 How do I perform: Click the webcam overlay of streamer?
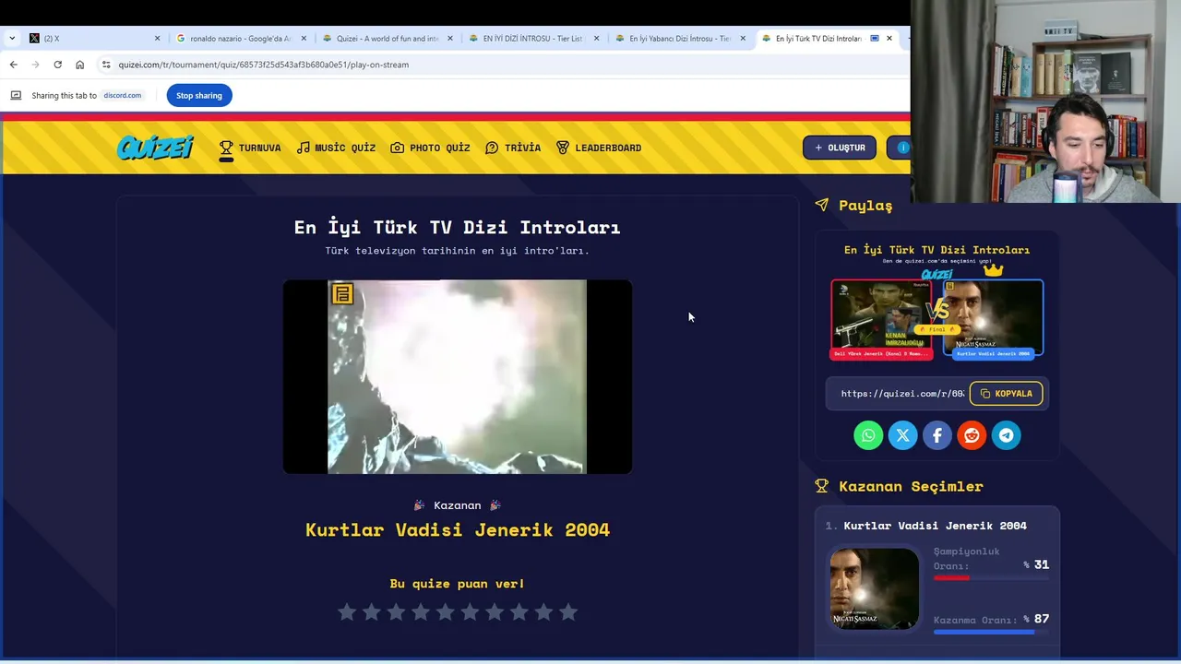pyautogui.click(x=1045, y=101)
